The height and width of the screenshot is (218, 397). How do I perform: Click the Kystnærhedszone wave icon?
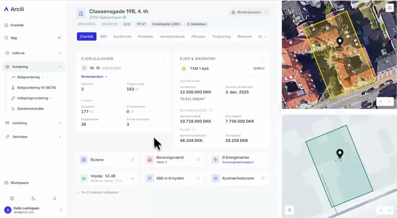click(x=215, y=178)
